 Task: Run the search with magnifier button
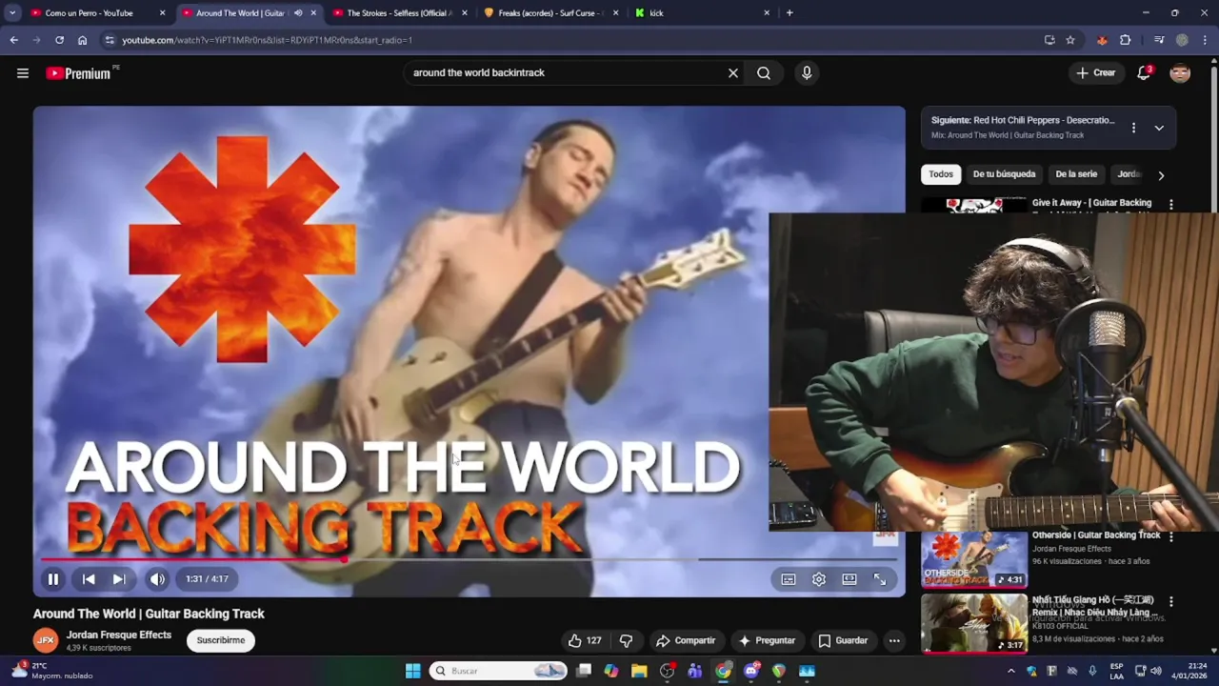coord(764,73)
